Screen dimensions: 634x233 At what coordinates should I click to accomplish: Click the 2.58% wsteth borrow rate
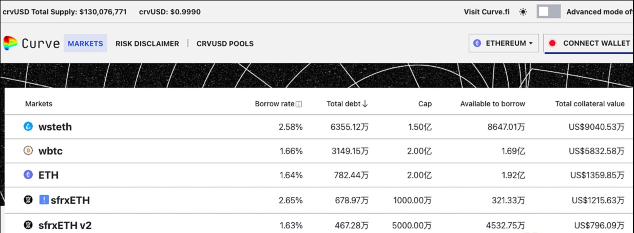pyautogui.click(x=291, y=127)
